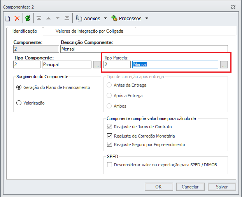Click the Principal description field
Screen dimensions: 242x197
click(x=67, y=65)
